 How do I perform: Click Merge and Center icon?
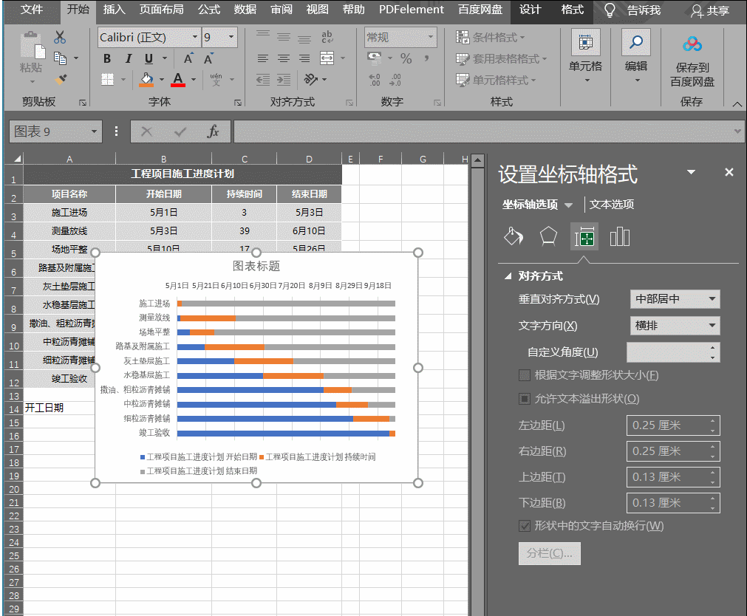pos(327,58)
